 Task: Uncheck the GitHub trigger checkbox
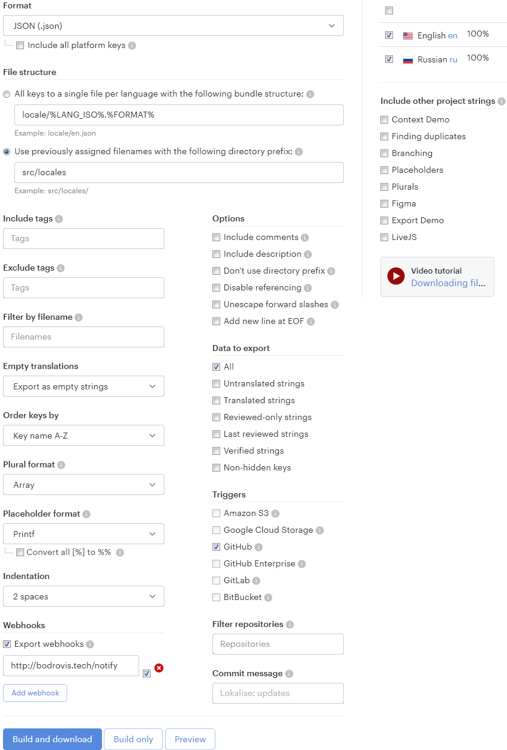(217, 547)
